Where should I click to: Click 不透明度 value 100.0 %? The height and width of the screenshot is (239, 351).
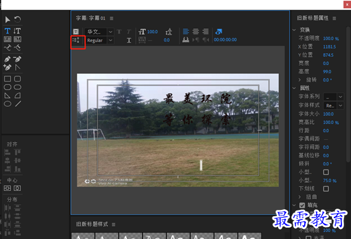331,39
